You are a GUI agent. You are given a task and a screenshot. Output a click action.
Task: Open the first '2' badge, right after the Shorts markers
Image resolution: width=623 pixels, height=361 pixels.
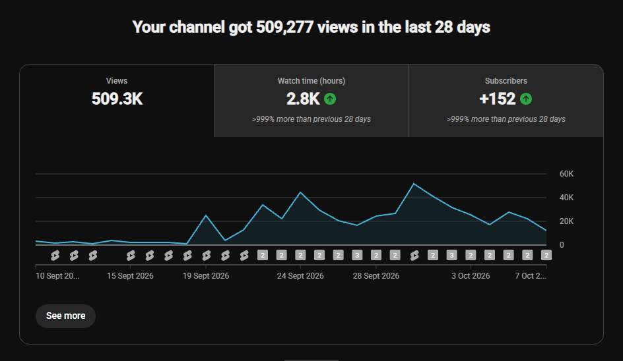pyautogui.click(x=263, y=255)
